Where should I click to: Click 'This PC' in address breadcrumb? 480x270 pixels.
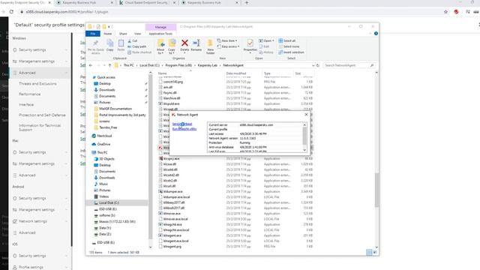(128, 65)
